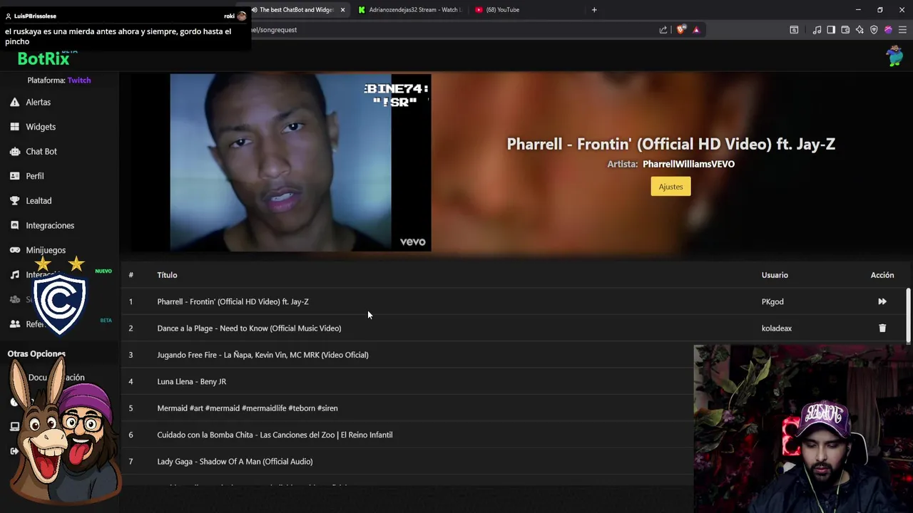This screenshot has width=913, height=513.
Task: Open the browser hamburger menu
Action: tap(902, 30)
